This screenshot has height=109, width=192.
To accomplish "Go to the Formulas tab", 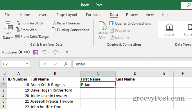I will click(94, 15).
